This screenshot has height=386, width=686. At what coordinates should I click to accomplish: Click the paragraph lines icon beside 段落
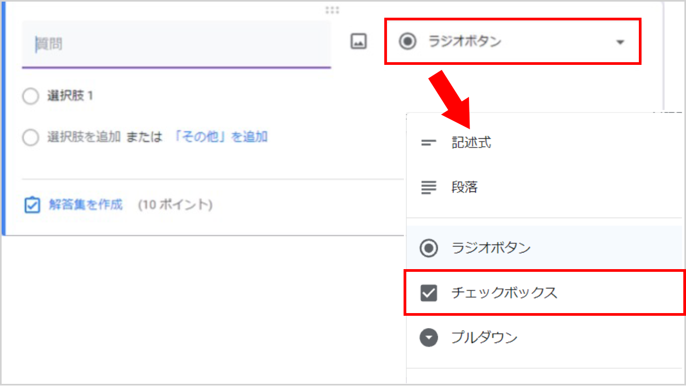429,188
